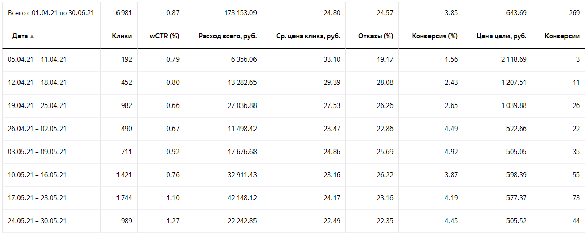The width and height of the screenshot is (587, 235).
Task: Click Отказы (%) column header
Action: point(376,36)
